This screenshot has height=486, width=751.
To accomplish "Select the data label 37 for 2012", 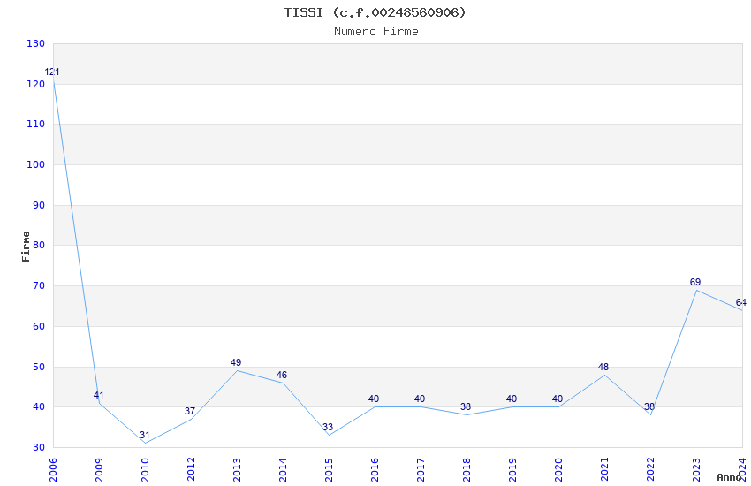I will click(x=190, y=411).
